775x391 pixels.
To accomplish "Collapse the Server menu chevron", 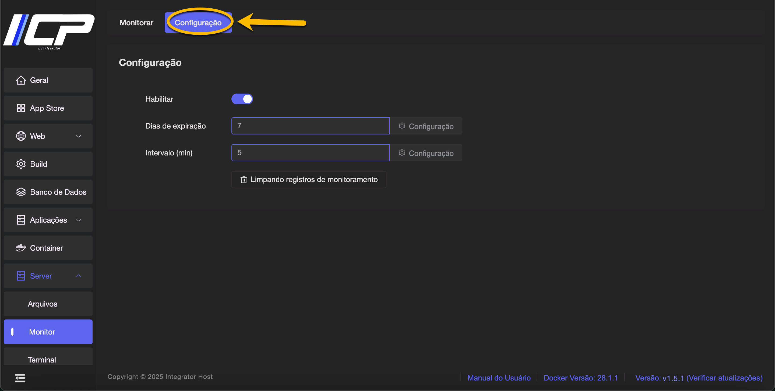I will tap(79, 276).
